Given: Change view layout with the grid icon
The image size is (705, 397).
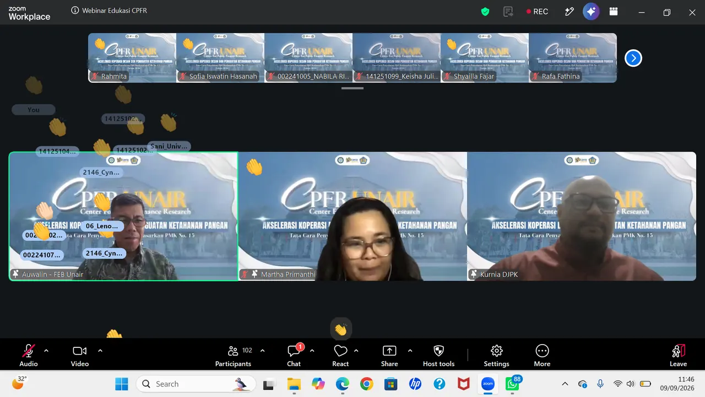Looking at the screenshot, I should (613, 12).
